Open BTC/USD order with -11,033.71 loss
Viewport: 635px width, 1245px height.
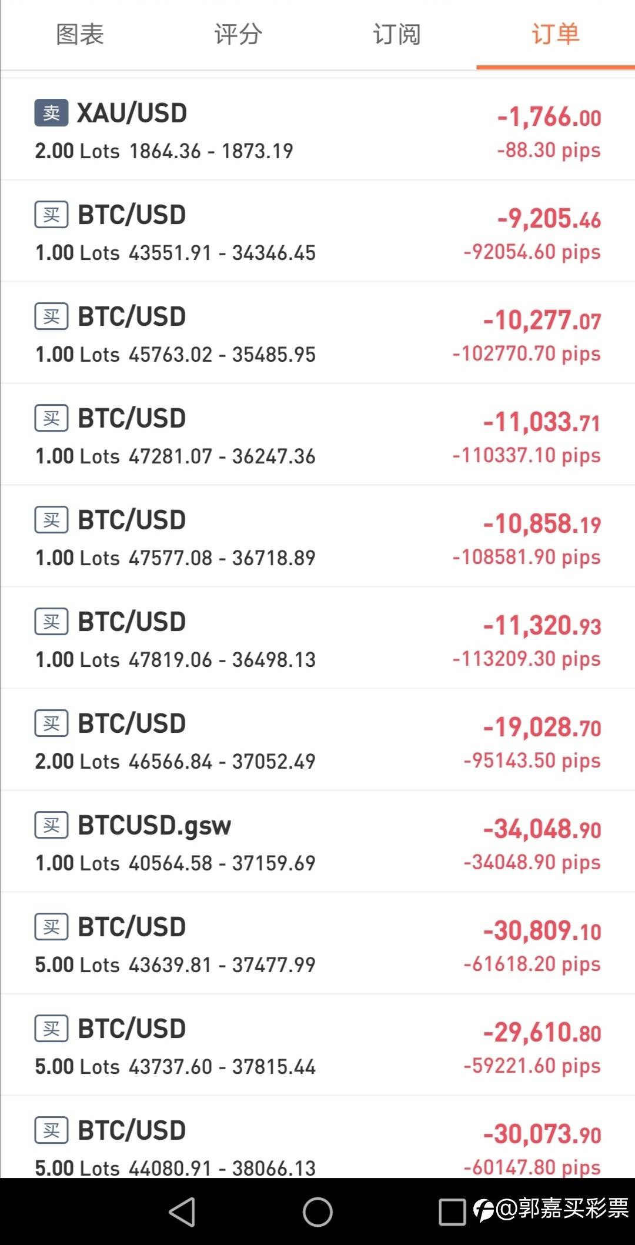pos(317,435)
